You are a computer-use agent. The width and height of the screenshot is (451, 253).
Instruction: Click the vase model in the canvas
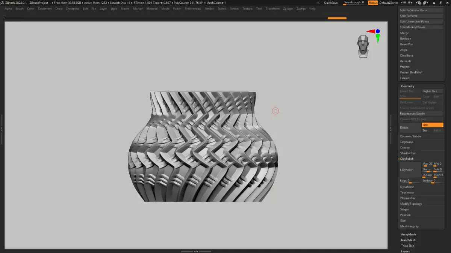(203, 147)
